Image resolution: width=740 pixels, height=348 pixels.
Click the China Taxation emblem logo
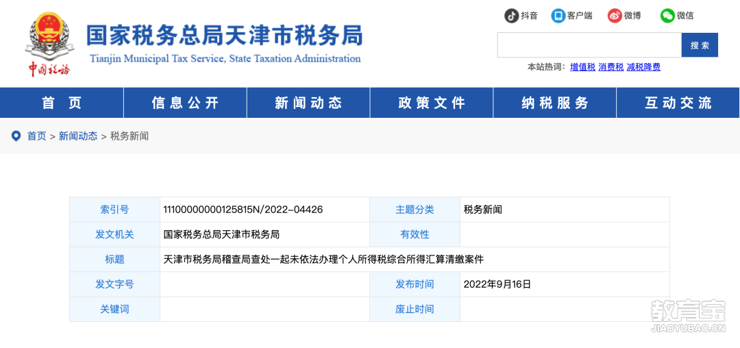(x=47, y=43)
